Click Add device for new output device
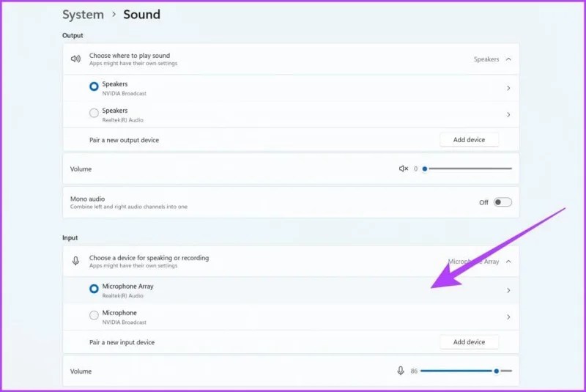This screenshot has width=586, height=392. click(469, 140)
